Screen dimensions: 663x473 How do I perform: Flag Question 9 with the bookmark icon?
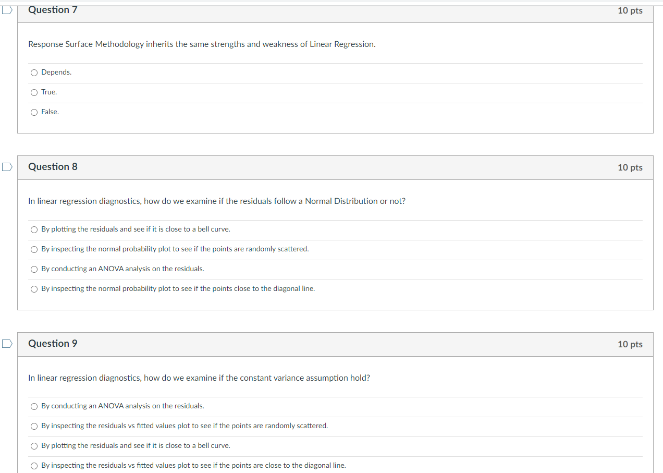pos(6,344)
